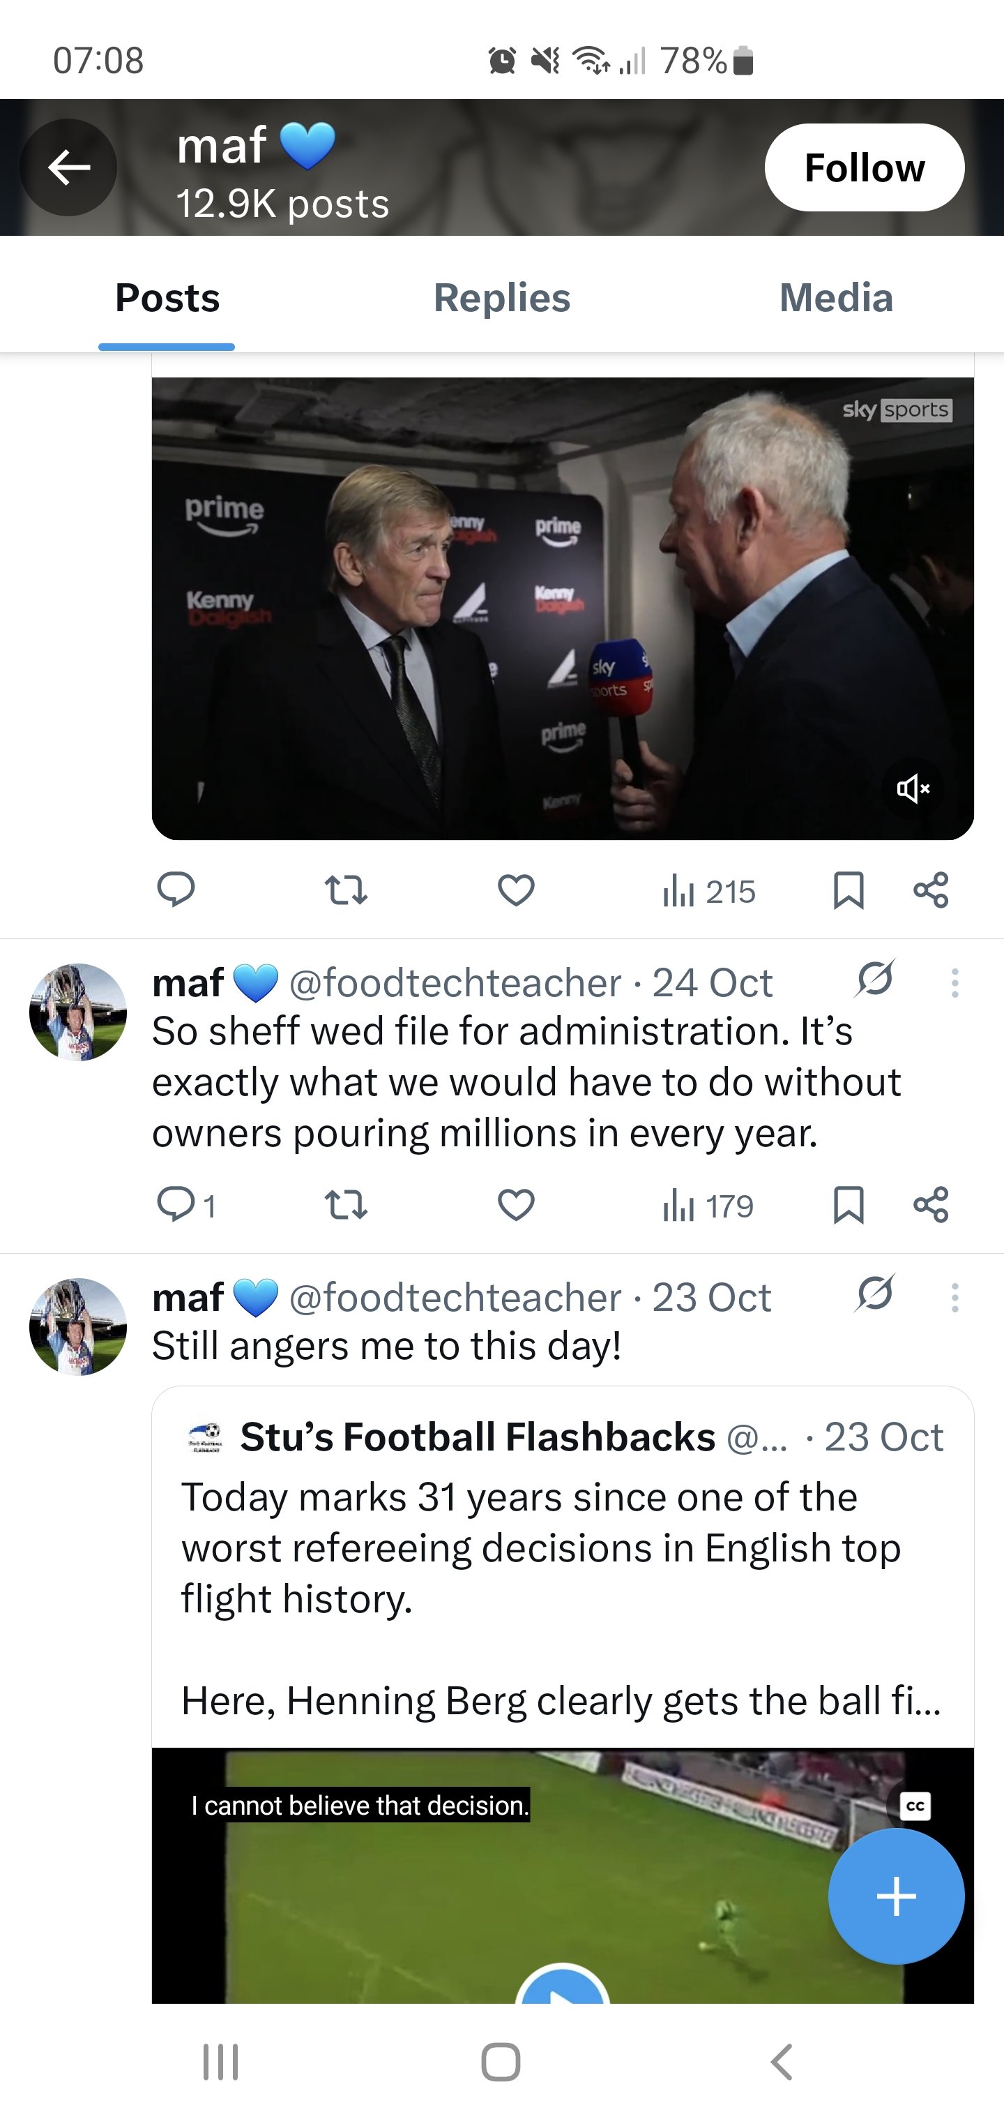Reply to the Sky Sports video post
This screenshot has height=2121, width=1004.
[x=175, y=890]
